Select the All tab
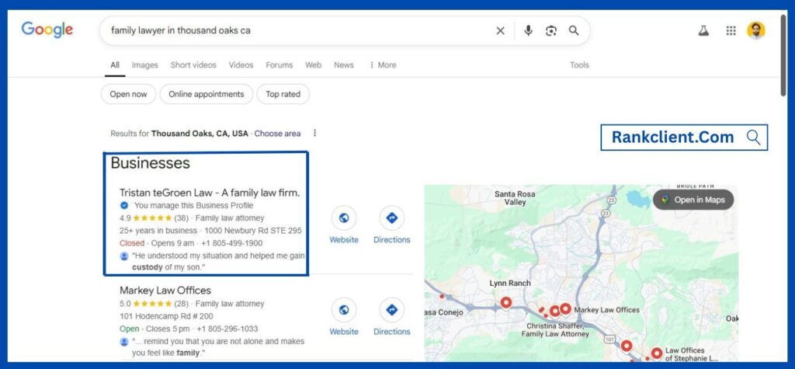The image size is (795, 369). click(x=115, y=65)
